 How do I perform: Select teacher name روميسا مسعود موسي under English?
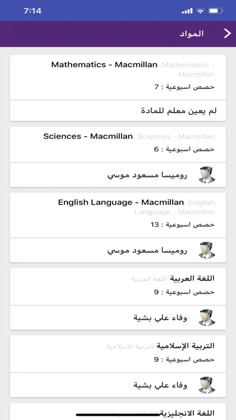coord(147,250)
